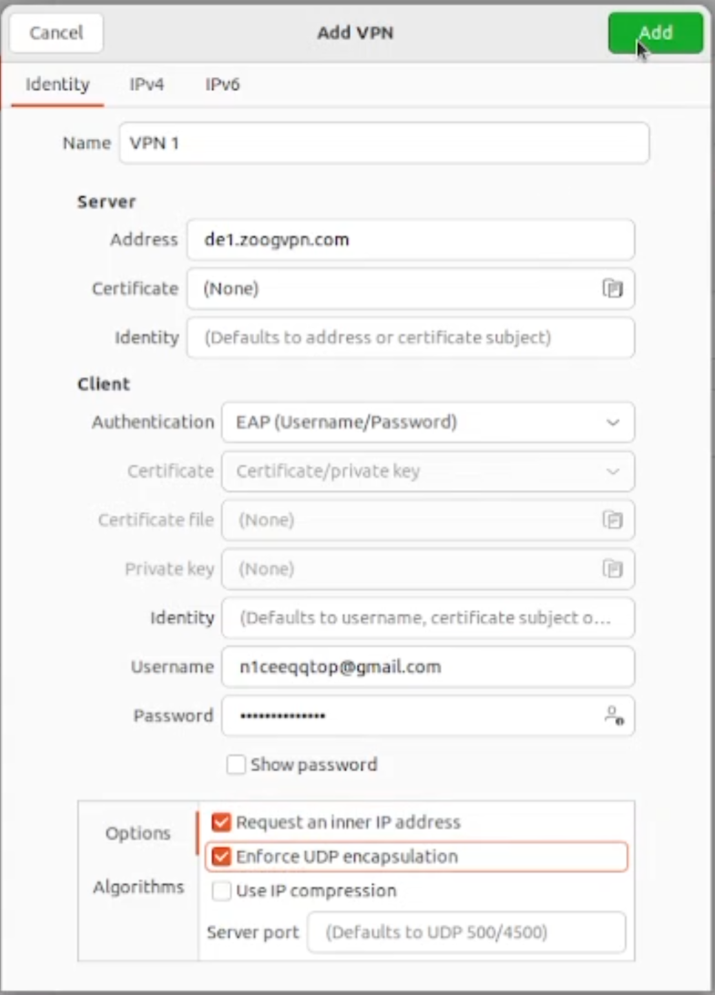Open the Authentication method dropdown
Viewport: 715px width, 995px height.
click(427, 422)
